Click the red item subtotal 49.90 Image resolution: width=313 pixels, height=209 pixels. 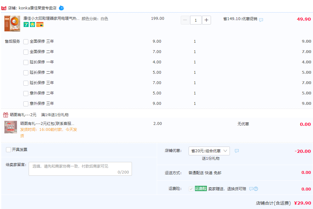[x=304, y=19]
